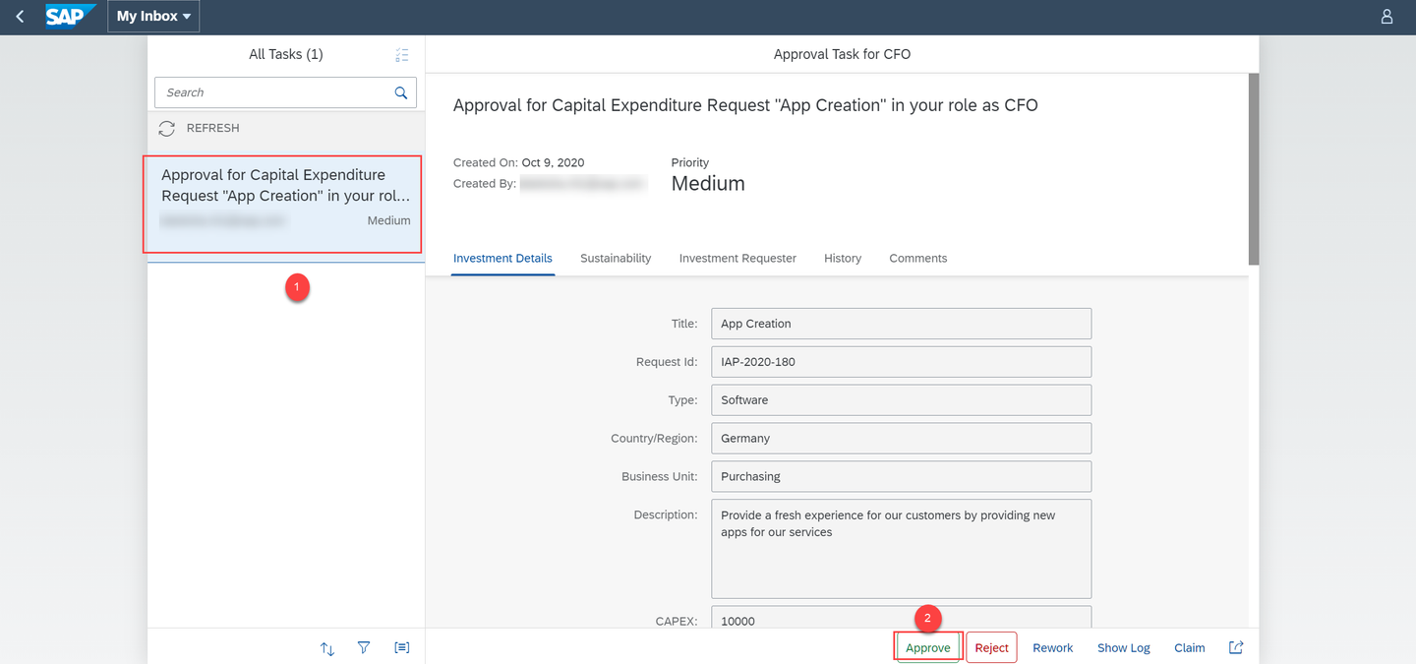The height and width of the screenshot is (664, 1416).
Task: Click the SAP logo
Action: (70, 17)
